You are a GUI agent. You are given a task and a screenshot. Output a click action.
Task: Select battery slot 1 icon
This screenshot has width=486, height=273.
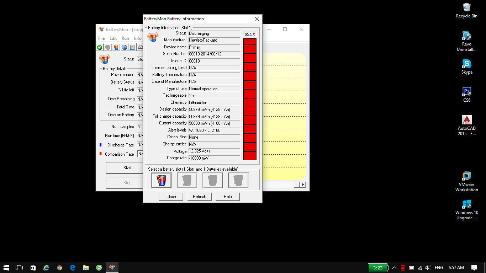[x=162, y=180]
